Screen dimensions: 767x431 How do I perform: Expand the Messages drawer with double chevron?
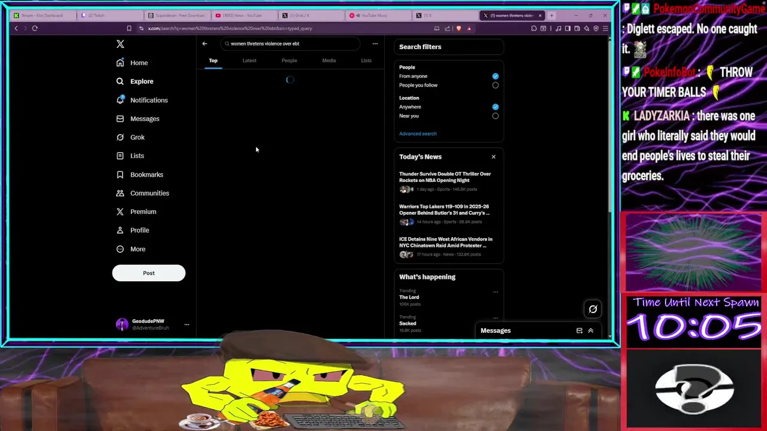pyautogui.click(x=590, y=330)
